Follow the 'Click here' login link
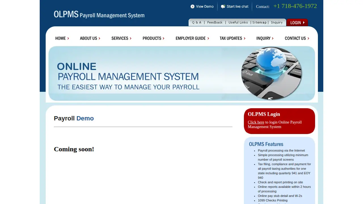This screenshot has width=363, height=204. coord(256,122)
